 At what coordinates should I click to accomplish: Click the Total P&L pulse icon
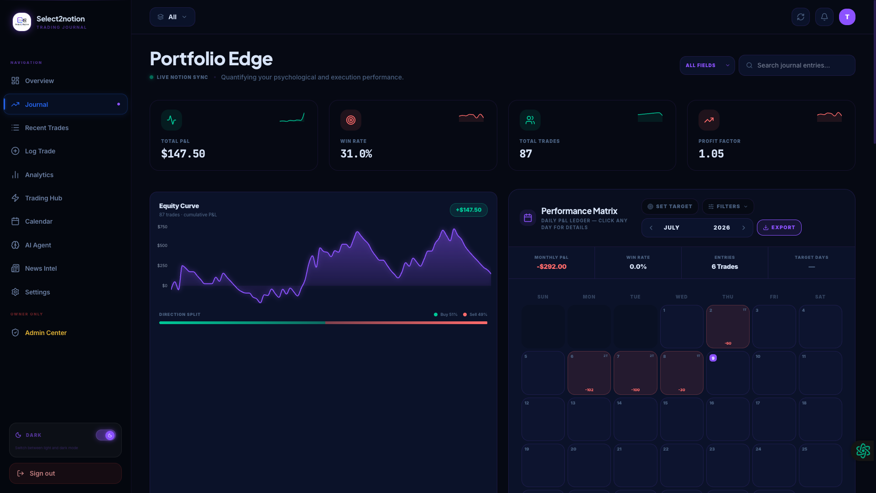pyautogui.click(x=172, y=120)
